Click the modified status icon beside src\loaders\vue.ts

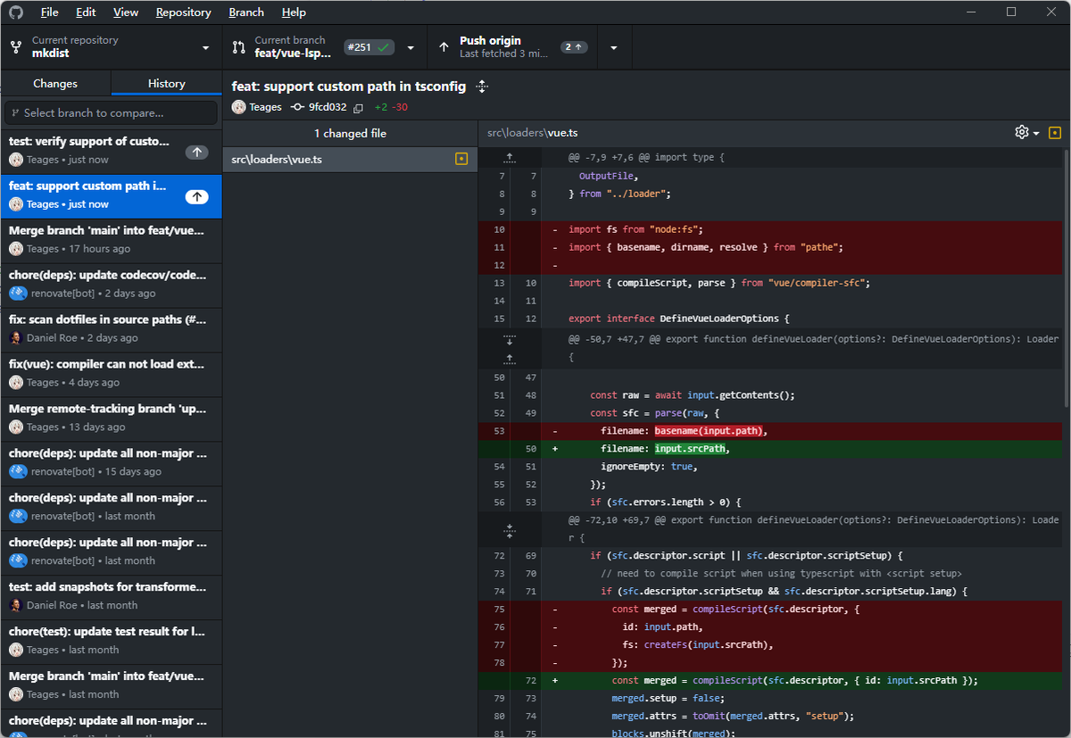tap(461, 158)
